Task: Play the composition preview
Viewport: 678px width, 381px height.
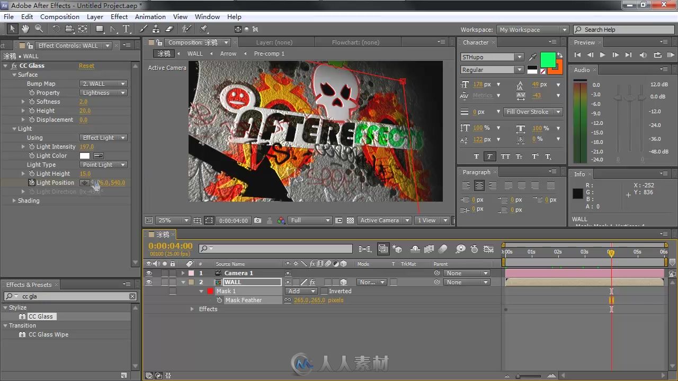Action: 602,55
